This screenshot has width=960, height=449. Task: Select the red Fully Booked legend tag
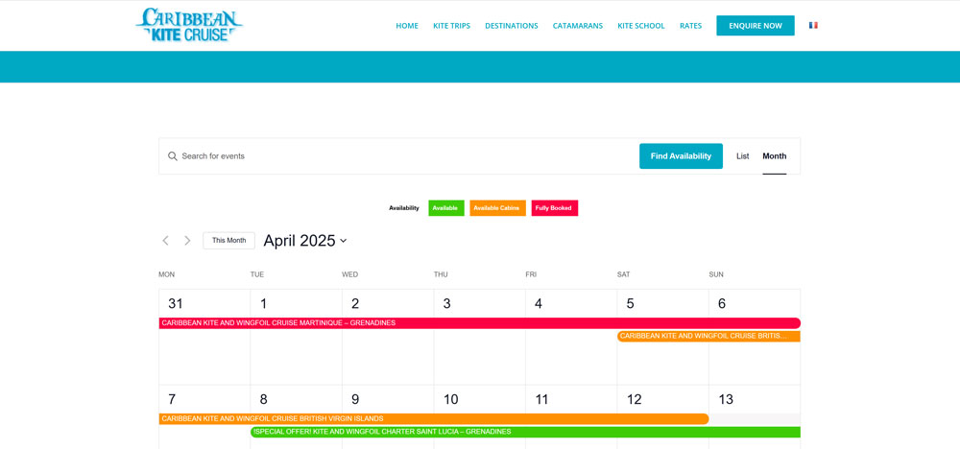coord(555,208)
